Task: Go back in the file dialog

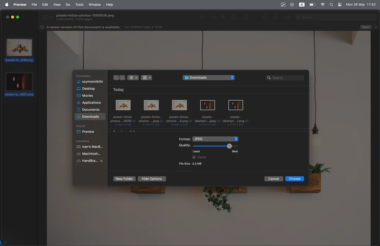Action: coord(116,78)
